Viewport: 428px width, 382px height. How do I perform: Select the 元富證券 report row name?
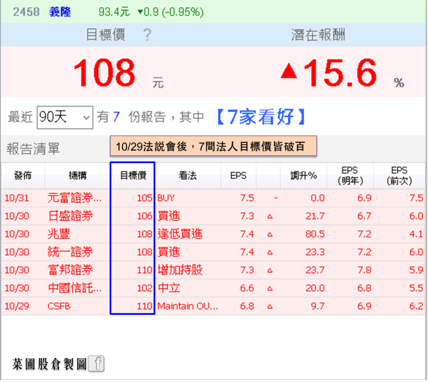[75, 198]
